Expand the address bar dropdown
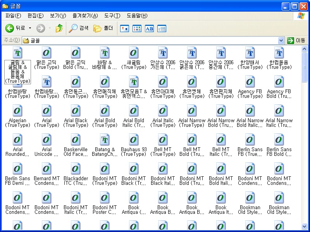 (x=281, y=41)
